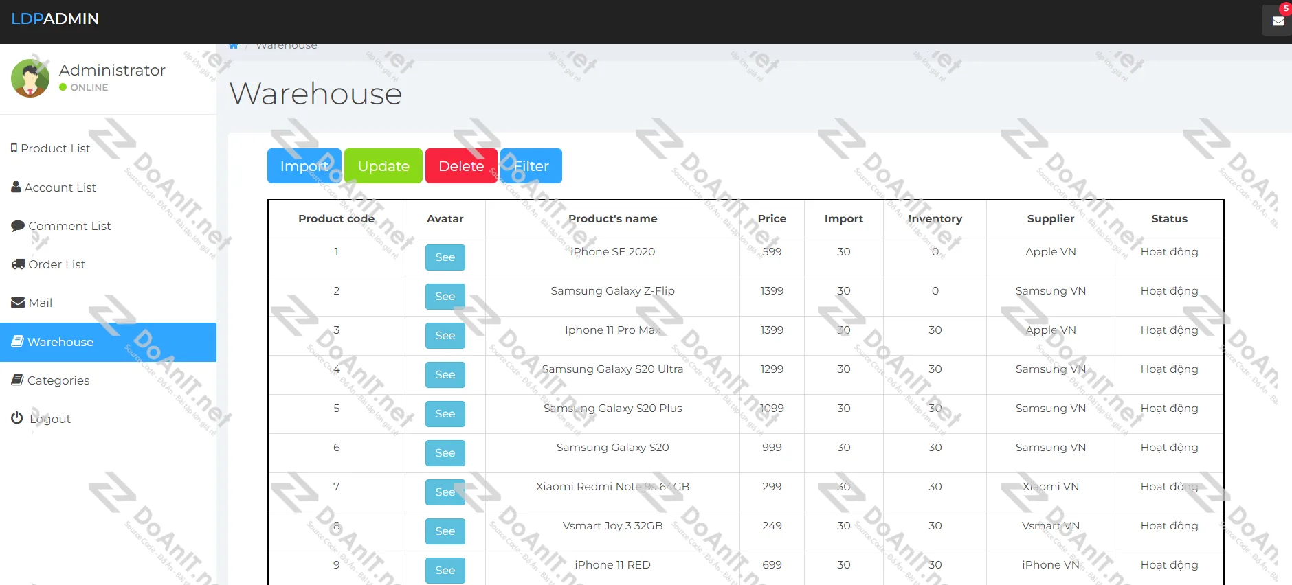This screenshot has width=1292, height=585.
Task: Open Comment List menu item
Action: tap(69, 226)
